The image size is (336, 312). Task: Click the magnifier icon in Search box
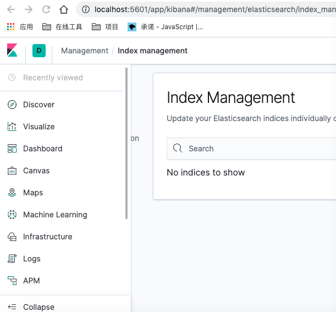click(x=178, y=148)
